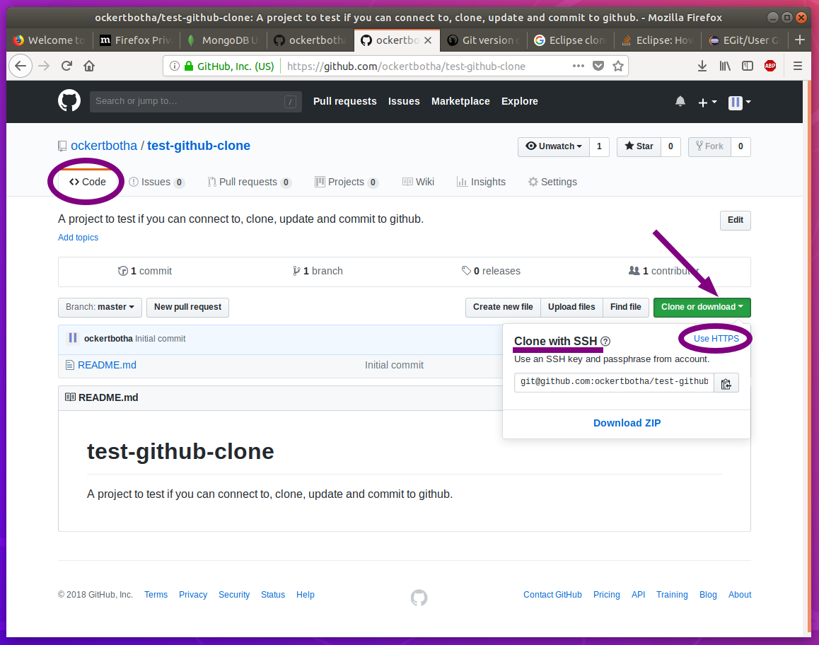
Task: View the 1 commit history
Action: click(x=145, y=271)
